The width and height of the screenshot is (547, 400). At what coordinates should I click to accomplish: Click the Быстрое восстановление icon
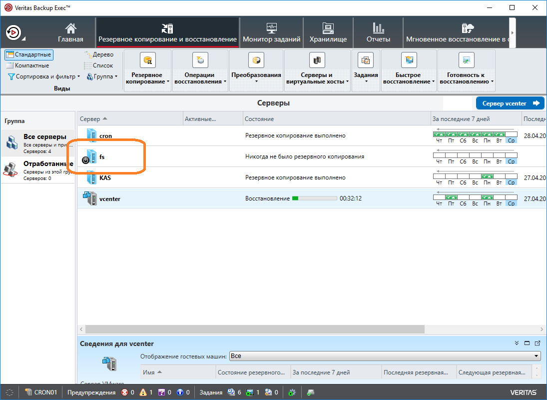(x=409, y=60)
